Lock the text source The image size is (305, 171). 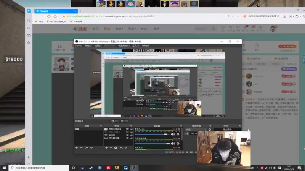click(132, 132)
